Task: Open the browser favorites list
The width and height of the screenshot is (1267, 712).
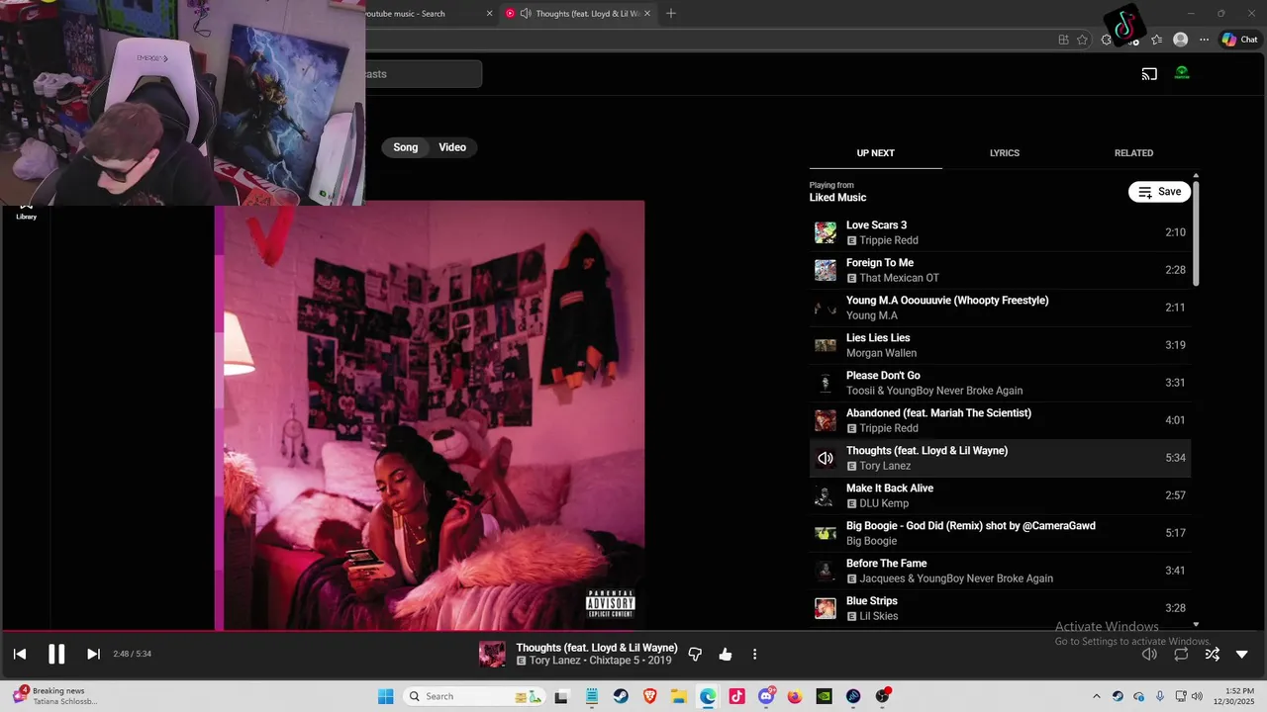Action: tap(1156, 40)
